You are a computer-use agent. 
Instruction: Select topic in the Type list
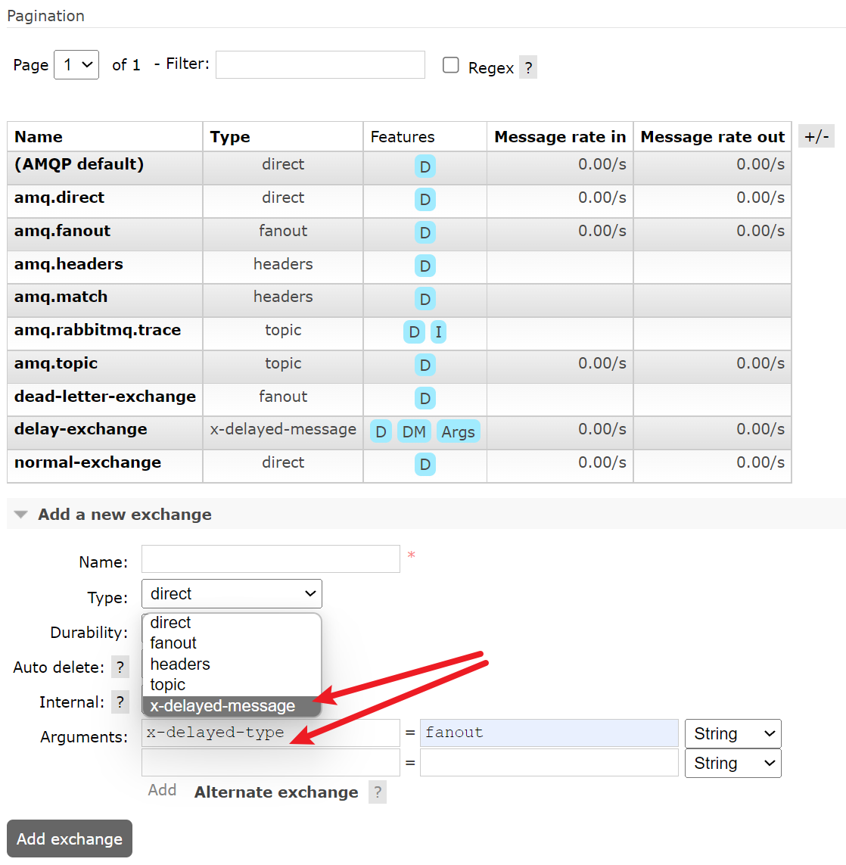click(232, 685)
